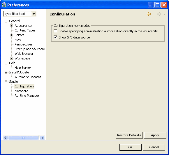The width and height of the screenshot is (169, 155).
Task: Select Studio in the preferences tree
Action: pyautogui.click(x=13, y=82)
